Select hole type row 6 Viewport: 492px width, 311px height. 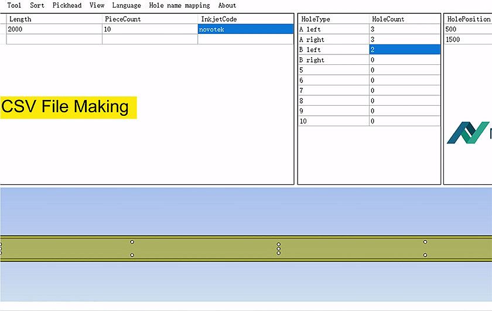333,80
